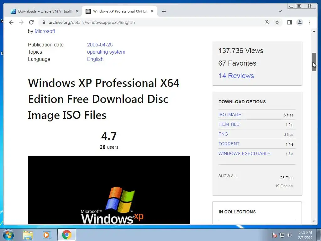Open the Windows Start menu
The width and height of the screenshot is (321, 241).
tap(8, 235)
